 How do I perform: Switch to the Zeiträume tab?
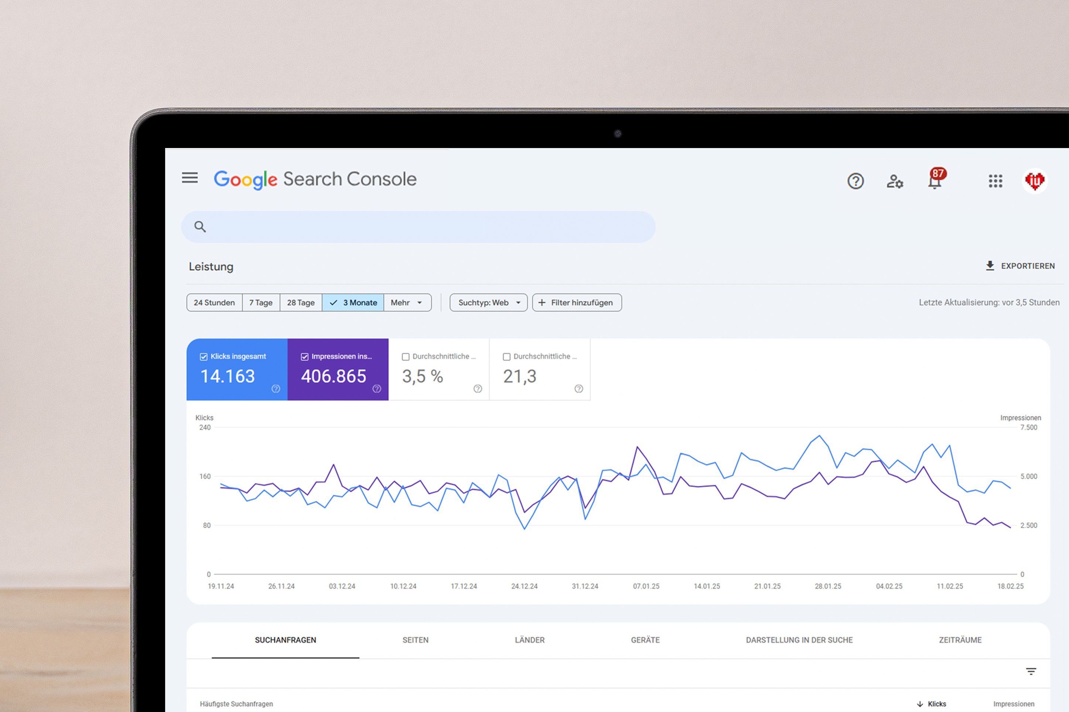click(x=960, y=640)
